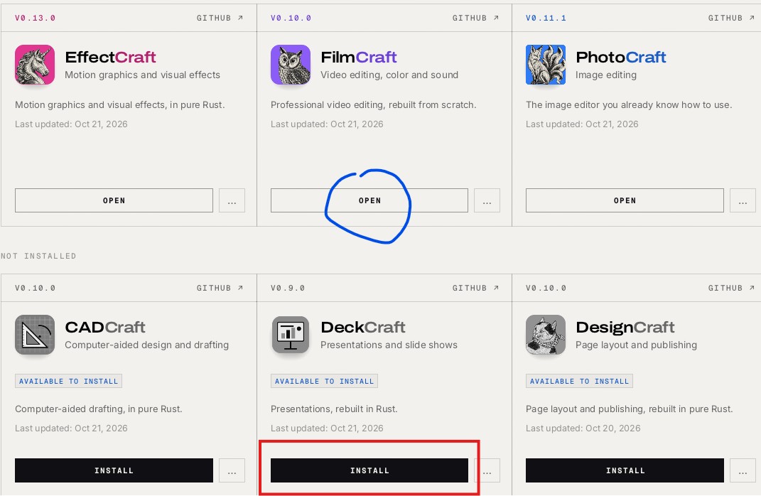Click DeckCraft's version label V0.9.0
Screen dimensions: 761x496
coord(288,288)
